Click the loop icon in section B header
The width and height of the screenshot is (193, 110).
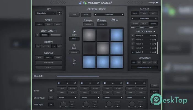point(98,83)
